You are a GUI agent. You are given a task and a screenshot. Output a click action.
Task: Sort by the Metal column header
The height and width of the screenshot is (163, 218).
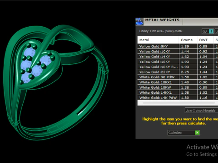[x=158, y=40]
